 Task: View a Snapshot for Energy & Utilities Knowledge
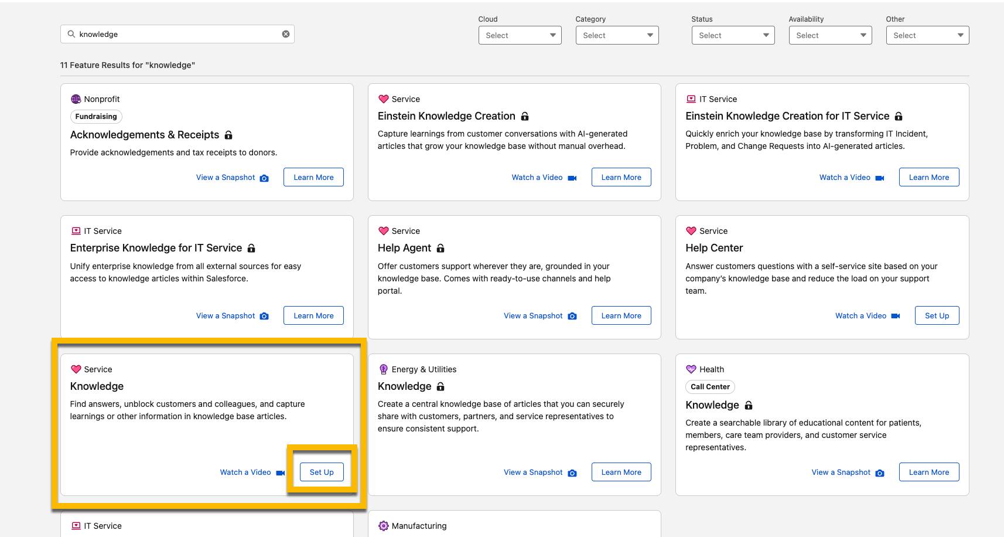coord(533,473)
